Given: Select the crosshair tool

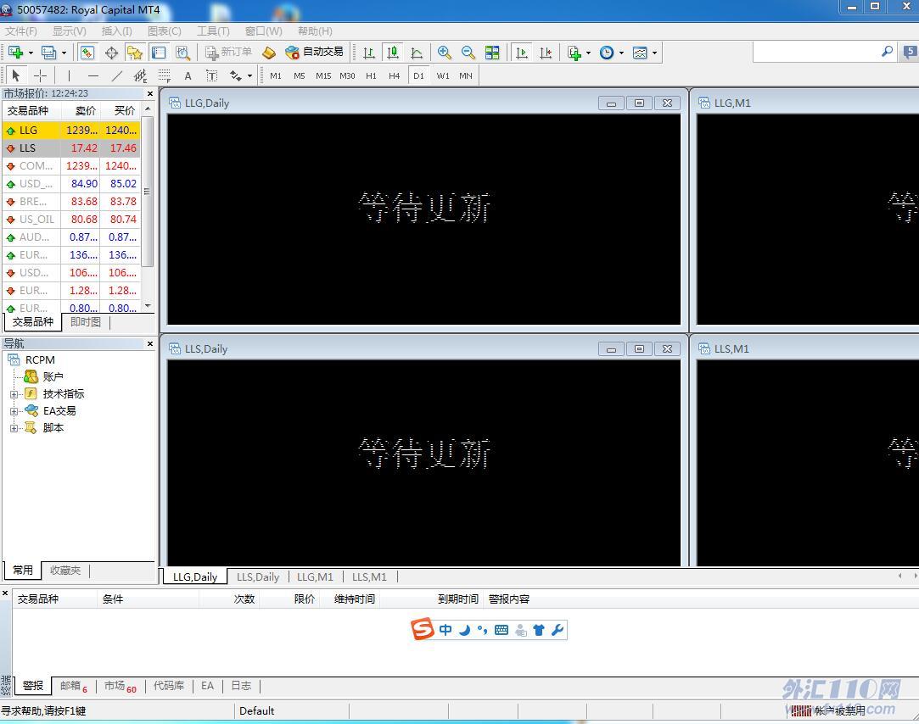Looking at the screenshot, I should coord(41,75).
